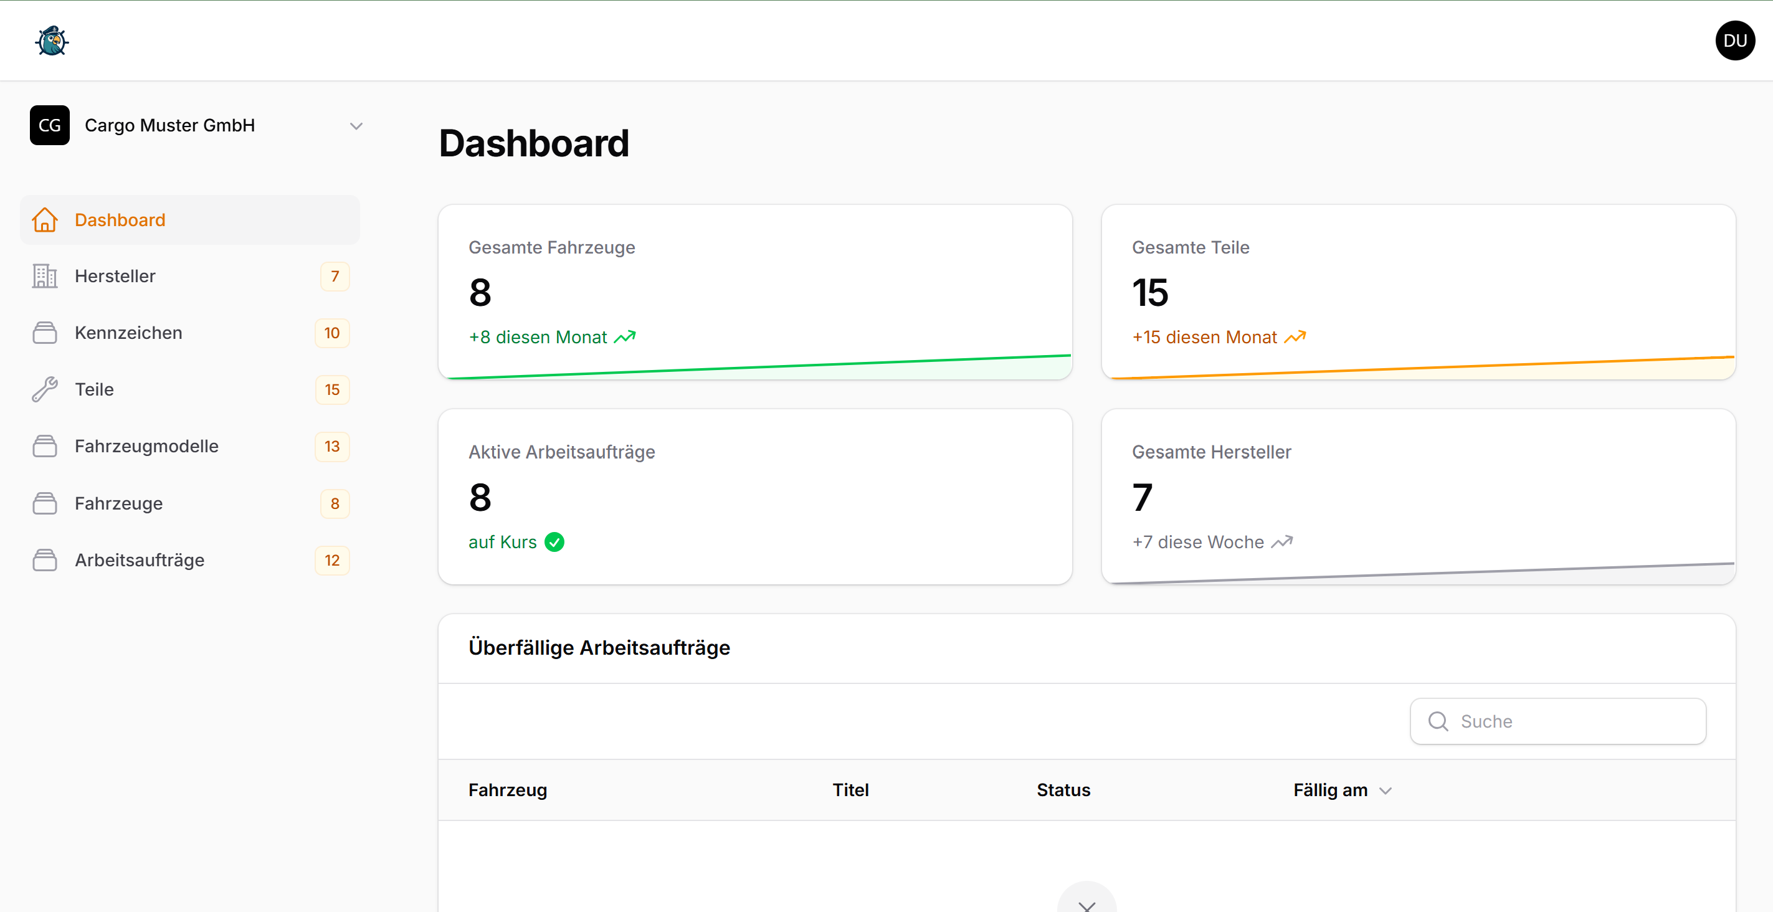Click the orange Teile count badge showing 15
Image resolution: width=1773 pixels, height=912 pixels.
[x=332, y=389]
